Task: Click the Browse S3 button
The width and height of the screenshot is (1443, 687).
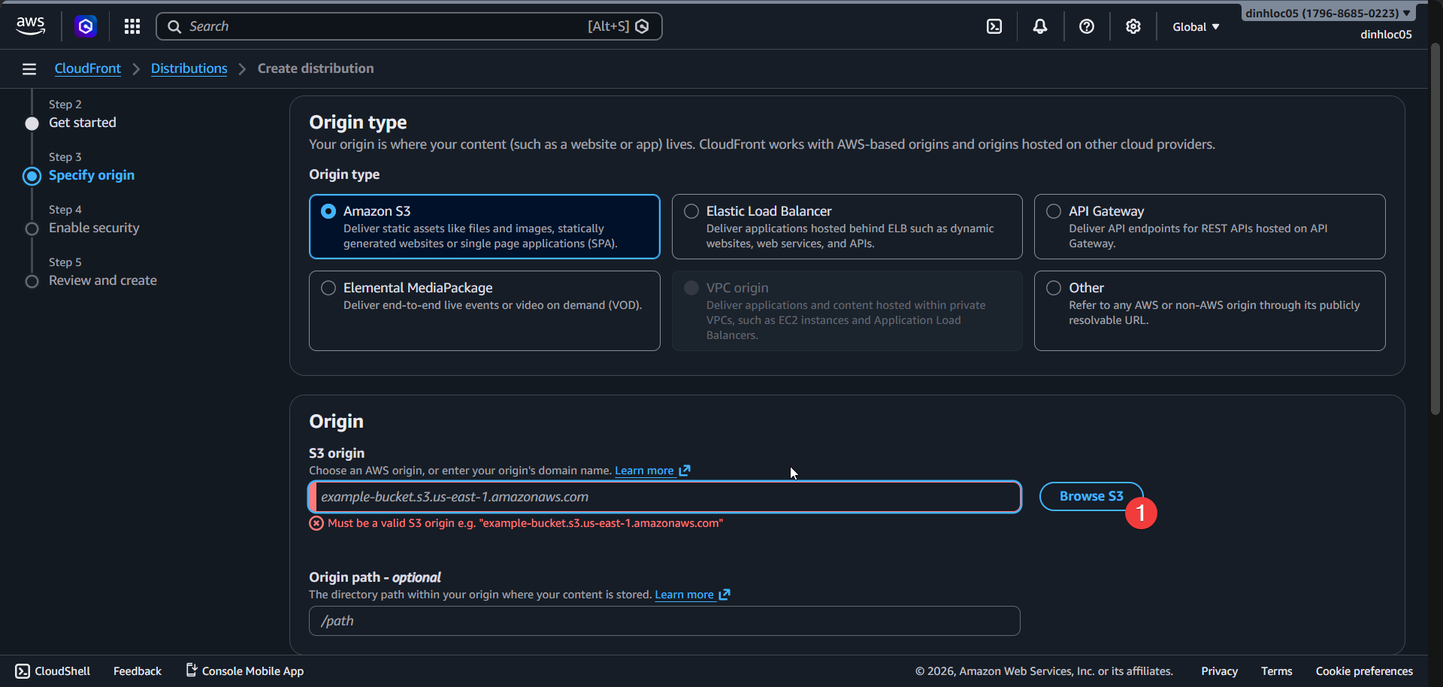Action: [1091, 496]
